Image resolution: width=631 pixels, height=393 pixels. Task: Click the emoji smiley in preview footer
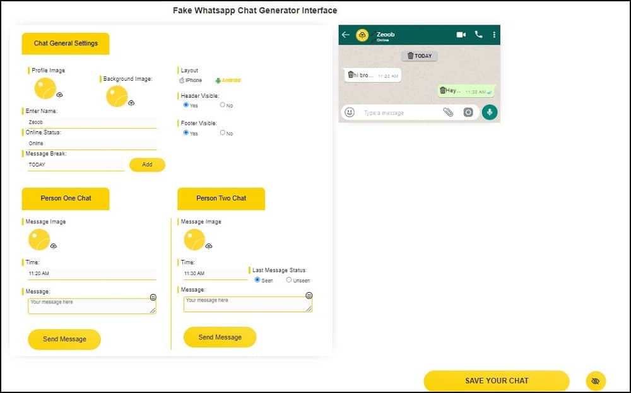[x=350, y=112]
